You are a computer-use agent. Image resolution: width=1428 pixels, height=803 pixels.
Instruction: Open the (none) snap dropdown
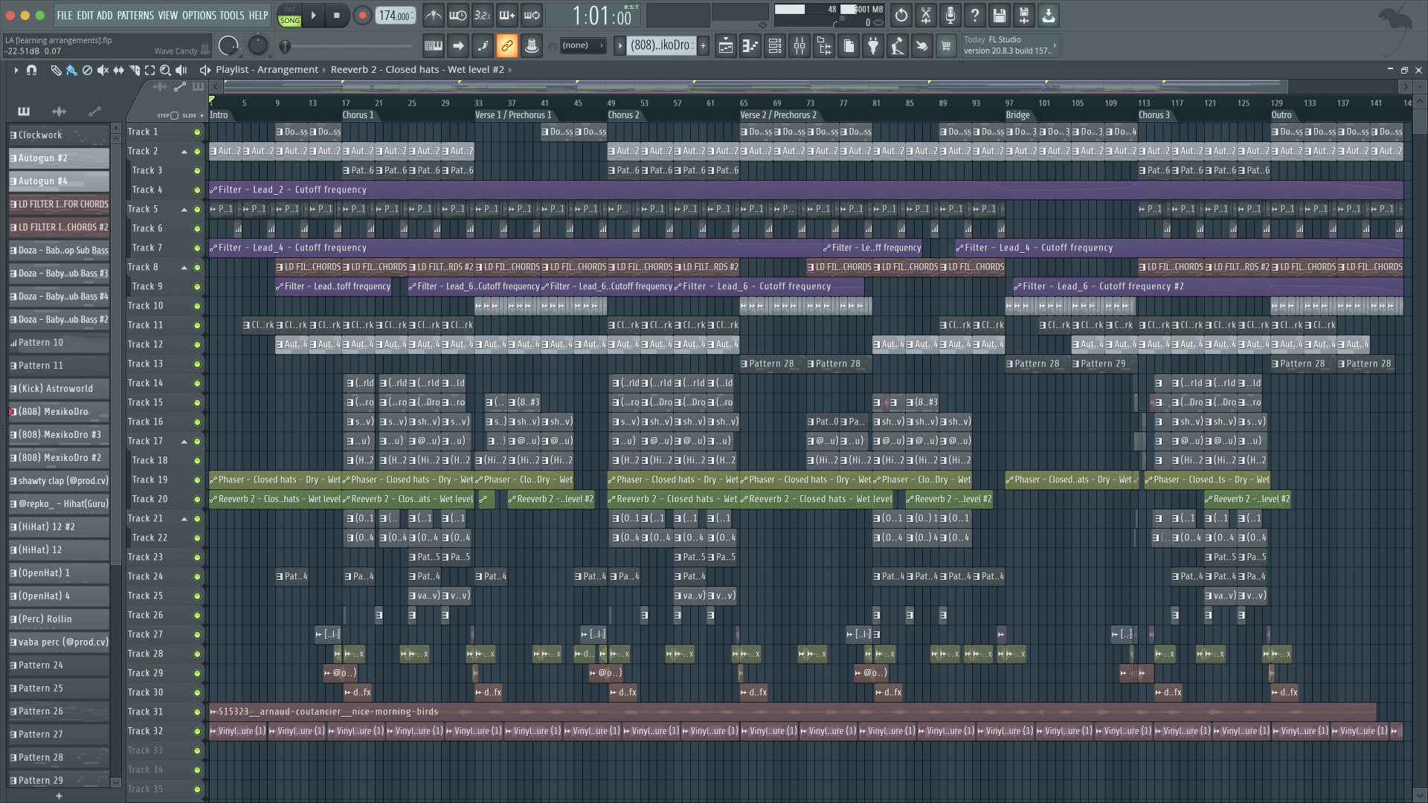582,46
